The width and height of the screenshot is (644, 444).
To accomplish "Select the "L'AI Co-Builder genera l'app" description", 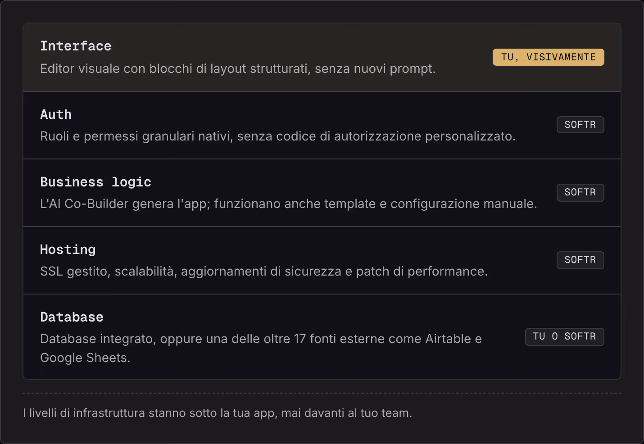I will (x=288, y=204).
